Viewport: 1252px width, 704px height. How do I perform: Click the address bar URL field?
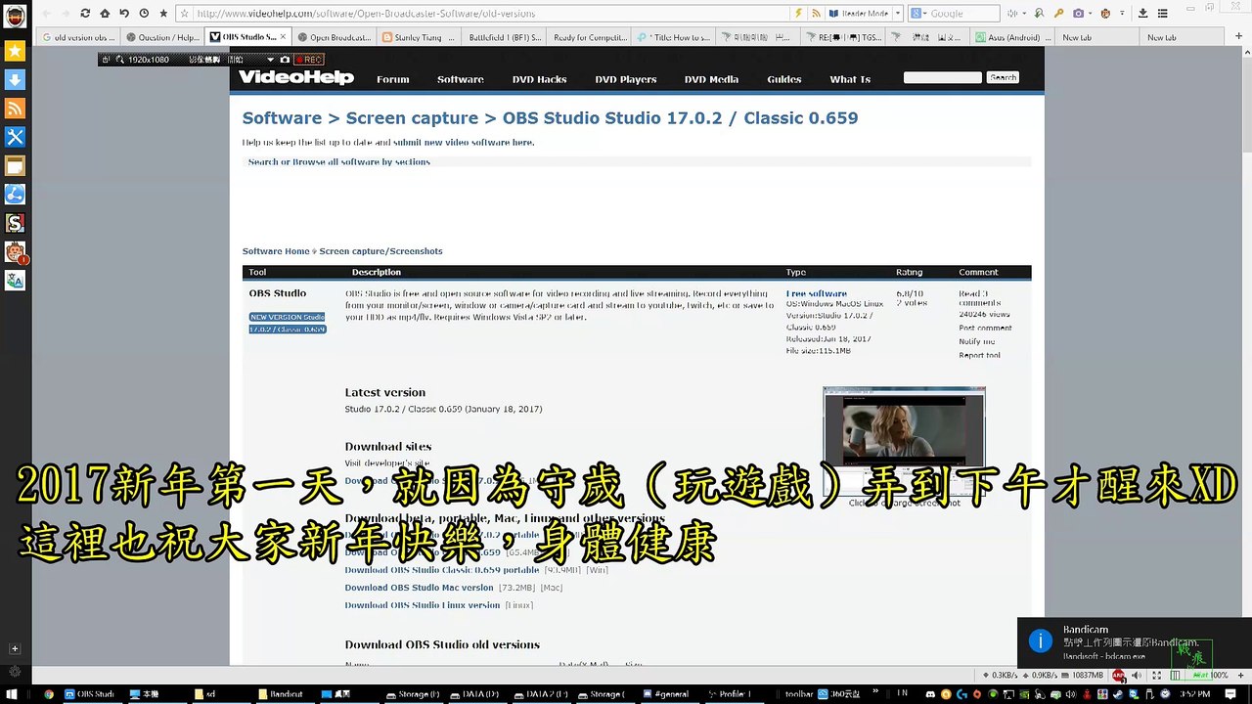(489, 14)
